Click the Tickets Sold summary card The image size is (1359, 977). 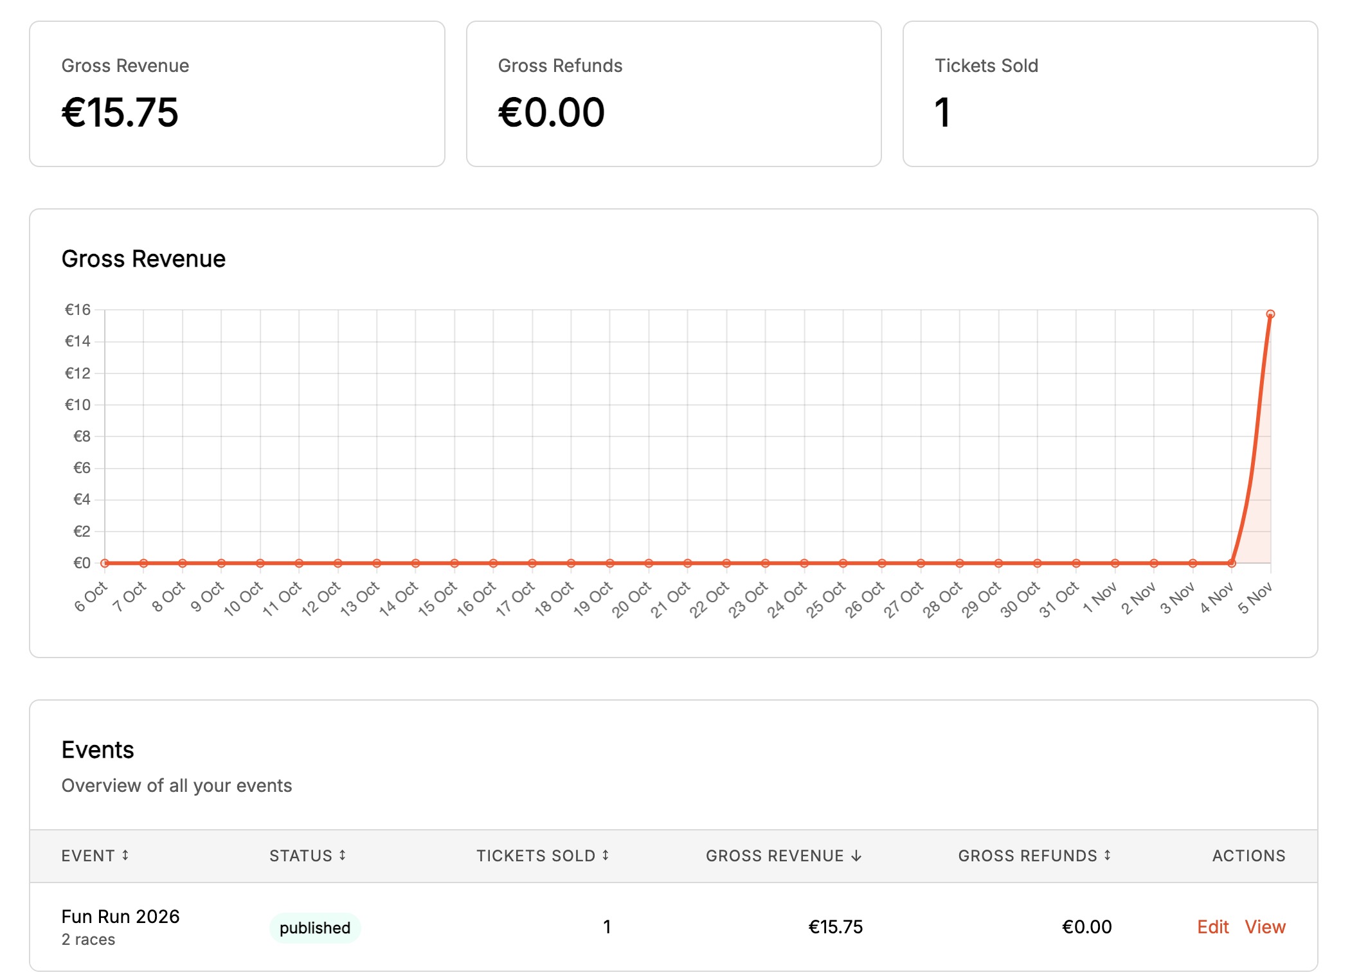pos(1110,94)
